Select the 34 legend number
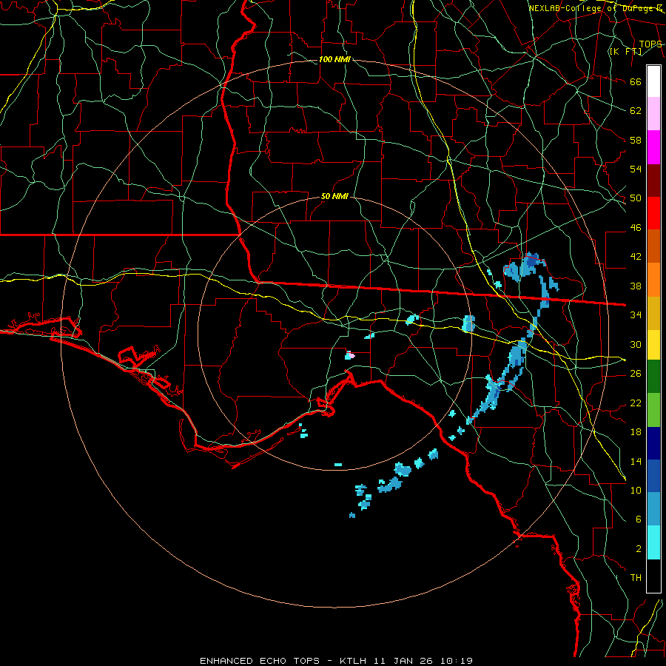This screenshot has height=666, width=666. pos(636,315)
